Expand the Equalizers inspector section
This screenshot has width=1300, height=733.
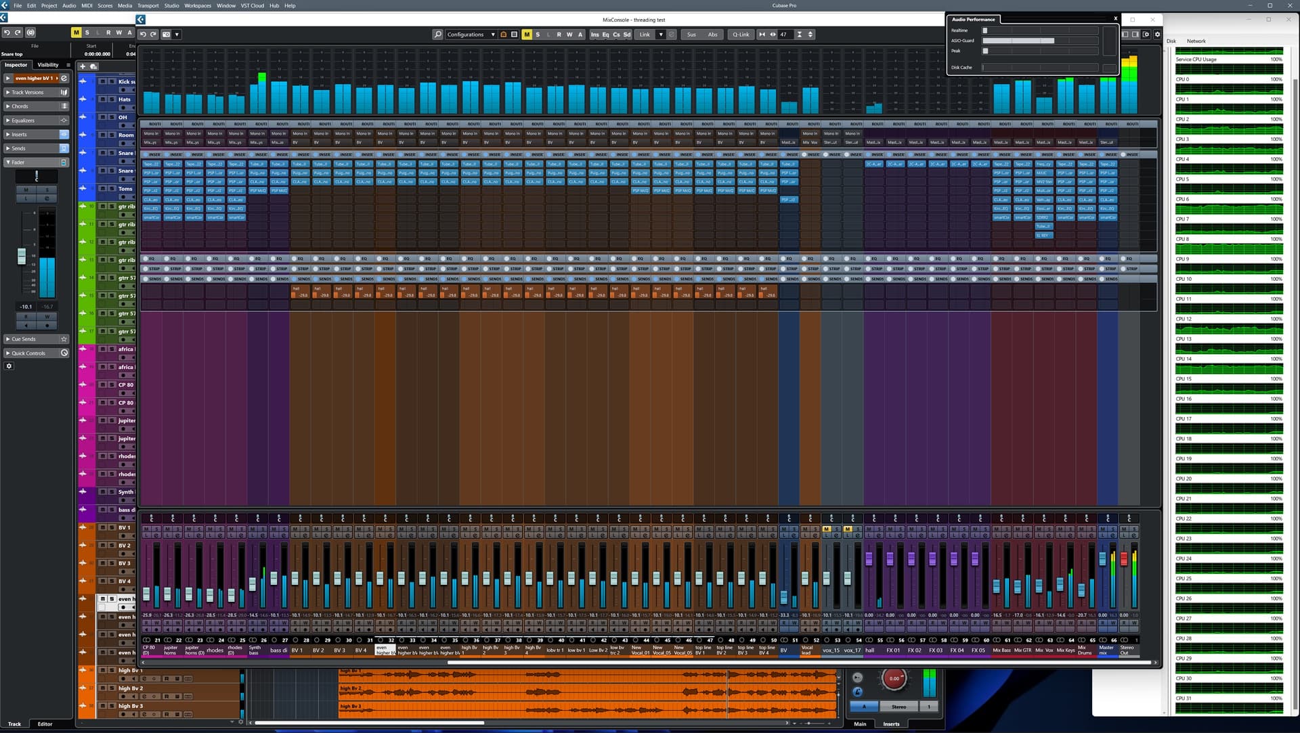point(37,120)
